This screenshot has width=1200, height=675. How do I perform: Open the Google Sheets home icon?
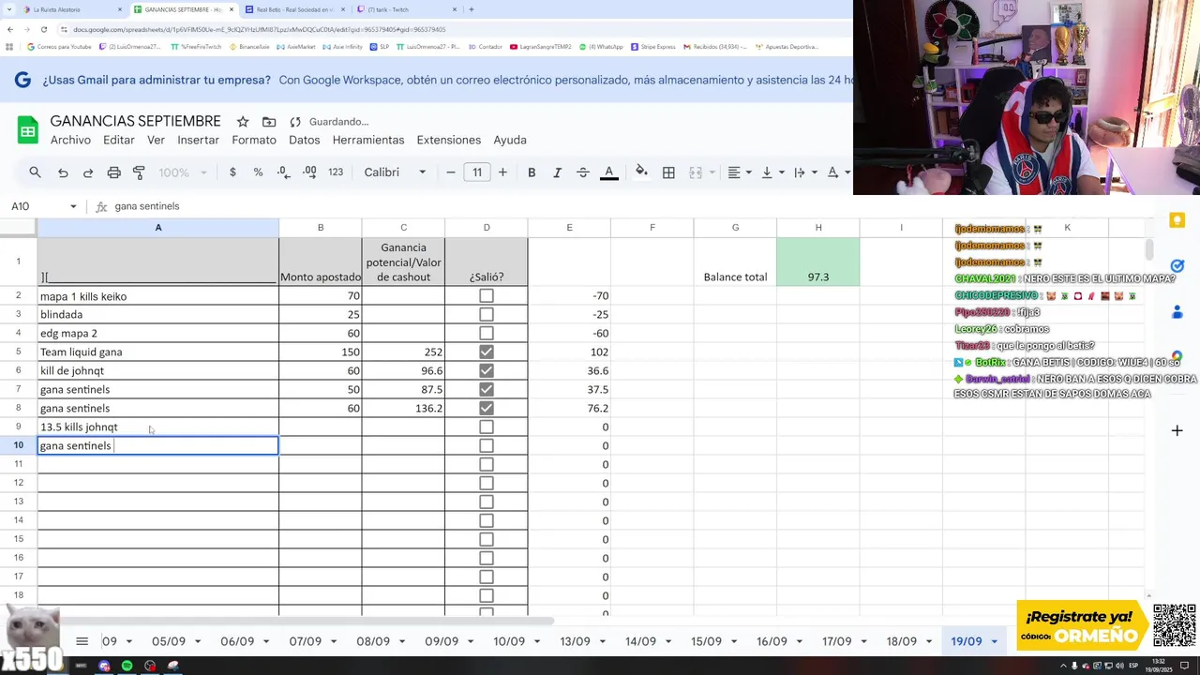(28, 129)
